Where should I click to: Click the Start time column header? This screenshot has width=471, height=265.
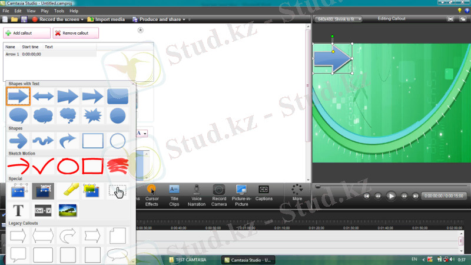[30, 47]
